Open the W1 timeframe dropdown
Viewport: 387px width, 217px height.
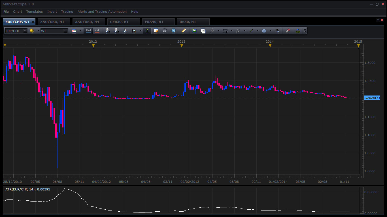click(65, 31)
